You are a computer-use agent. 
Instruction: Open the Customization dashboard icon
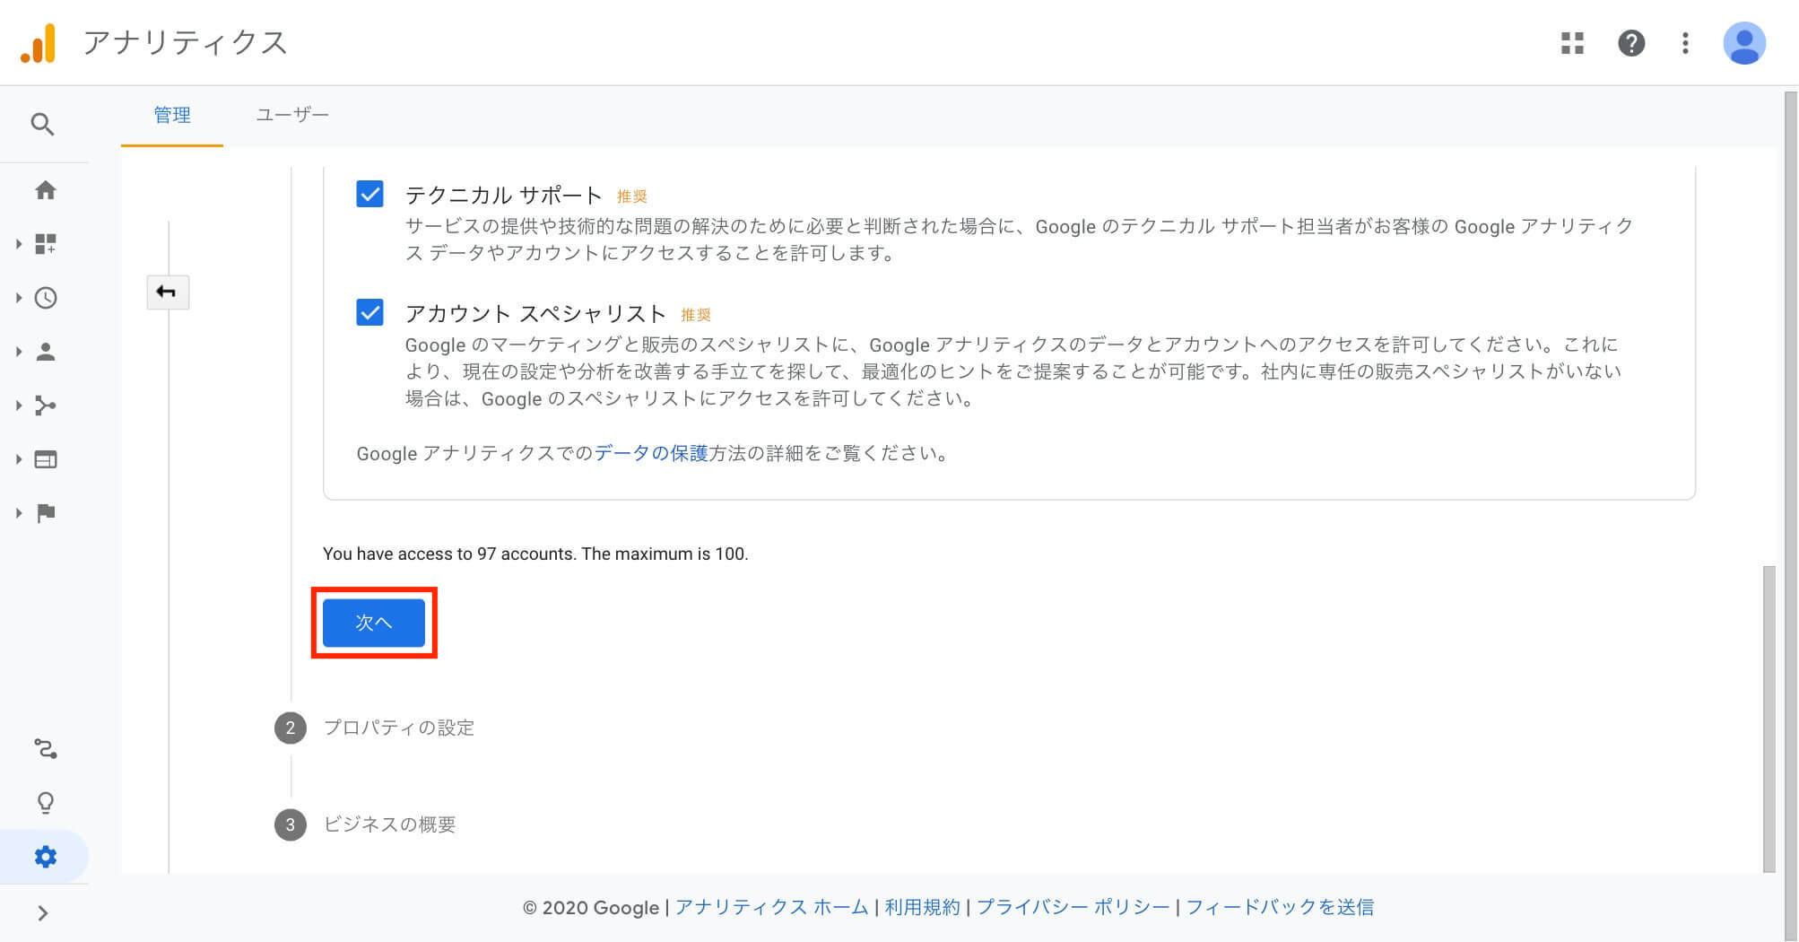coord(46,244)
